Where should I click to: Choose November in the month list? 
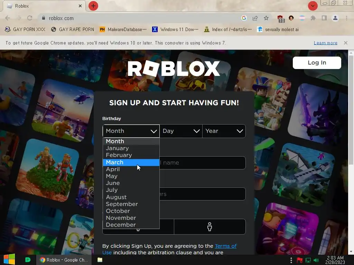pos(131,218)
